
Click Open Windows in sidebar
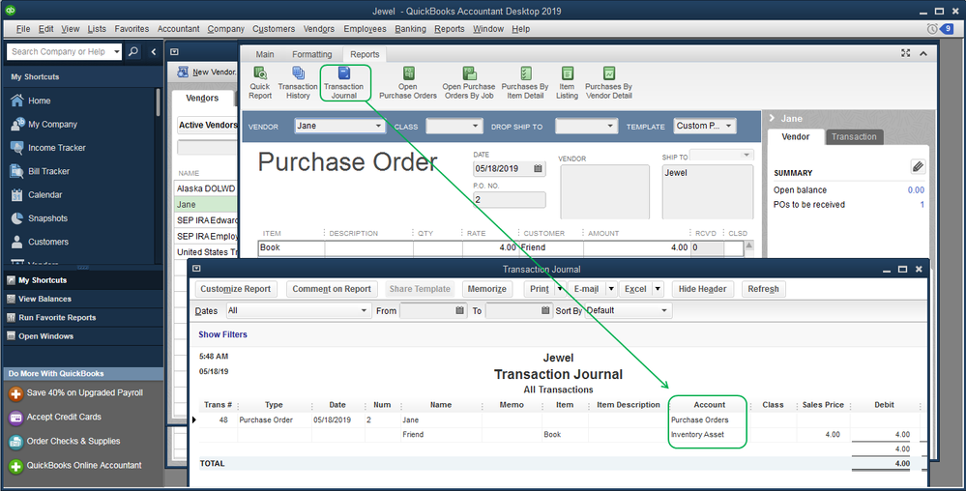(45, 336)
